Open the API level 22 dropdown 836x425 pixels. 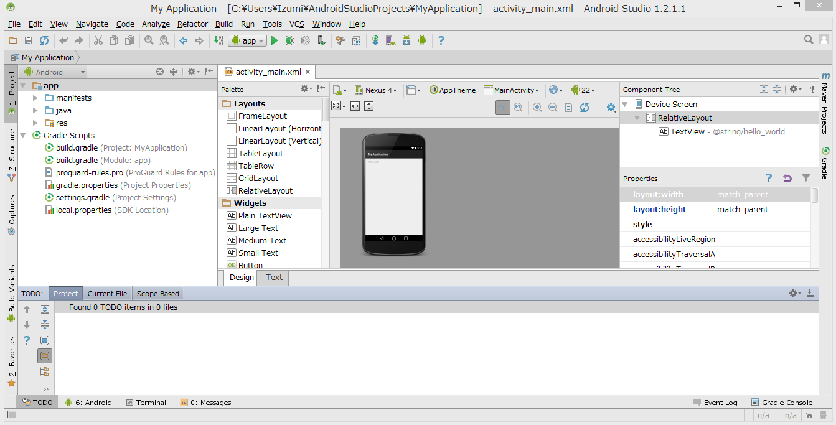pos(583,90)
